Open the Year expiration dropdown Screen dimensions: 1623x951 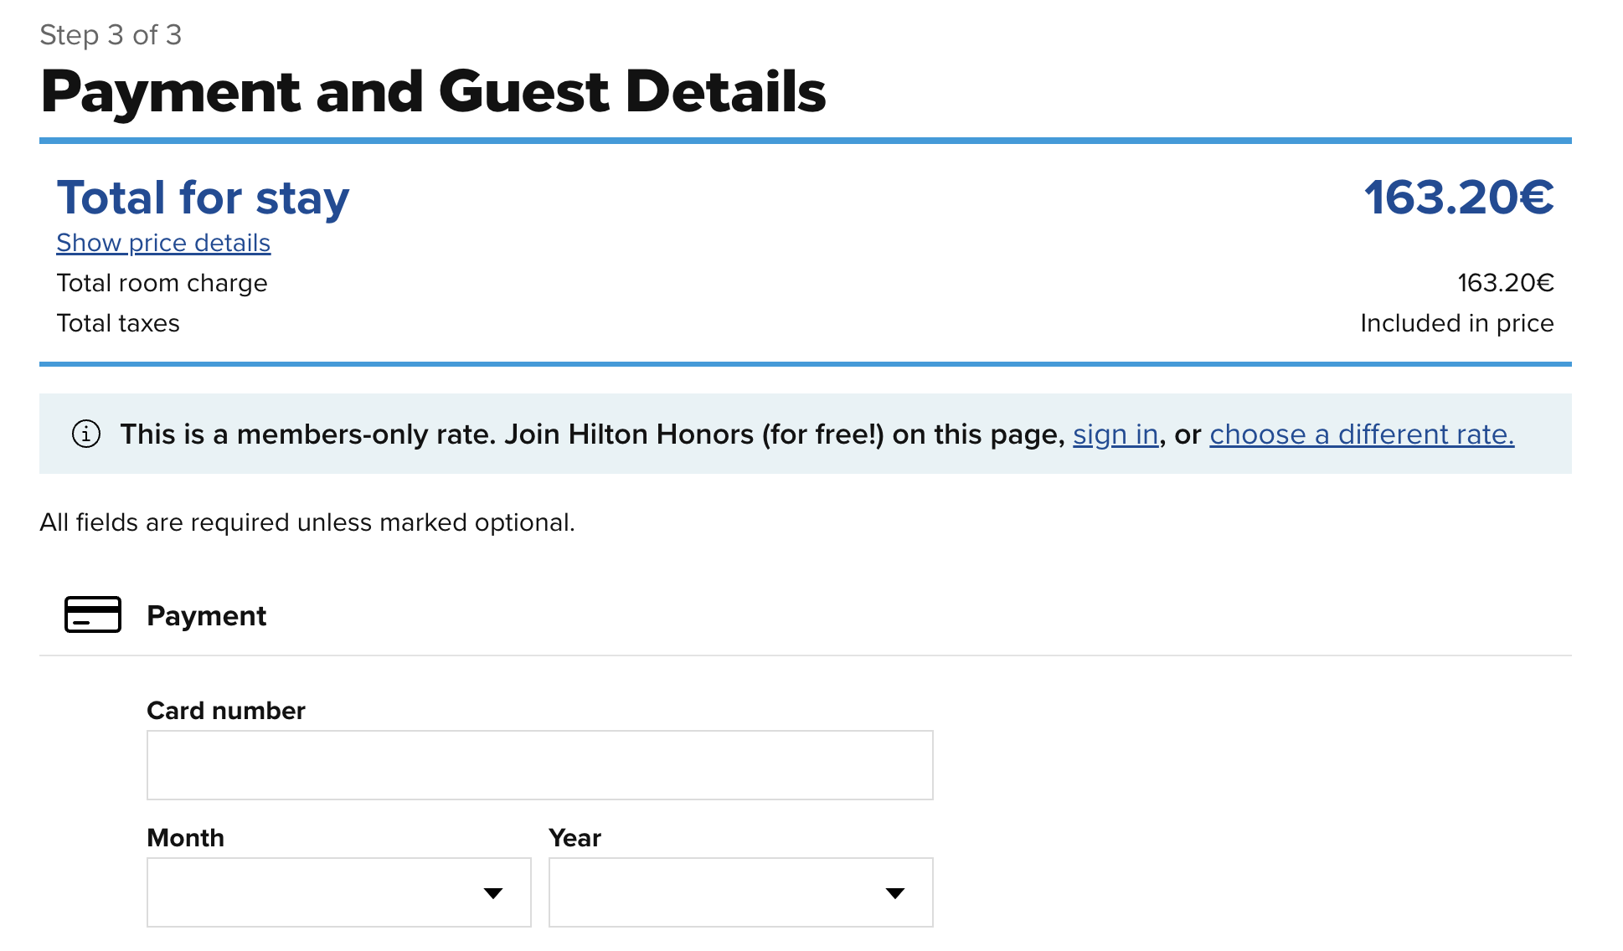(740, 893)
